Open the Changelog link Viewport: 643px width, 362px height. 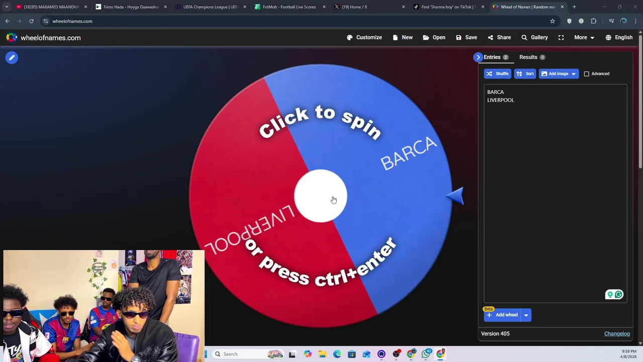[x=617, y=334]
